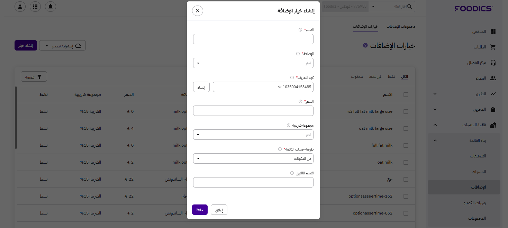This screenshot has height=228, width=508.
Task: Click the notifications bell icon
Action: click(51, 7)
